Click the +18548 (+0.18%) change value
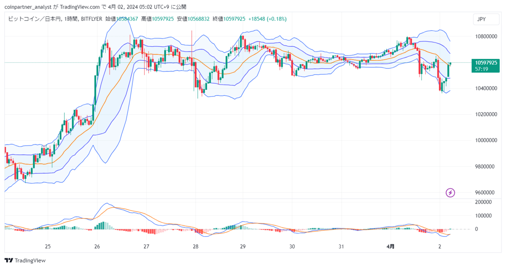506x268 pixels. 268,19
